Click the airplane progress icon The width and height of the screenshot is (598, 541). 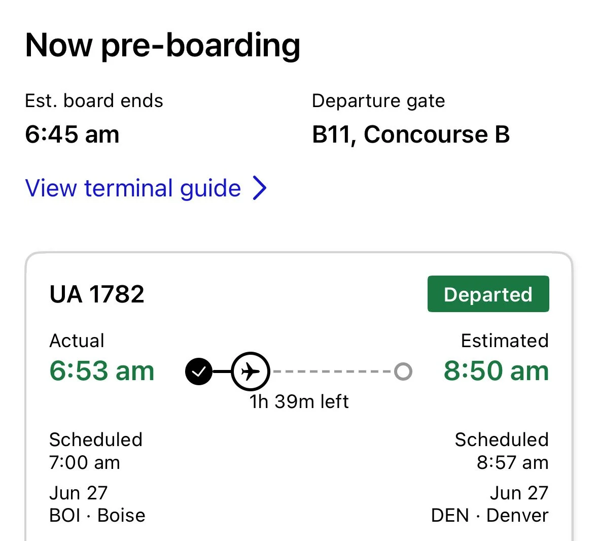(251, 371)
